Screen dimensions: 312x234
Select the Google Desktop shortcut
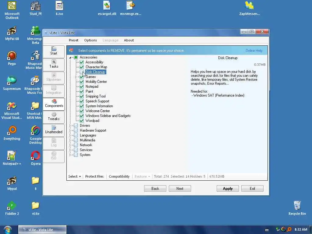click(x=36, y=135)
